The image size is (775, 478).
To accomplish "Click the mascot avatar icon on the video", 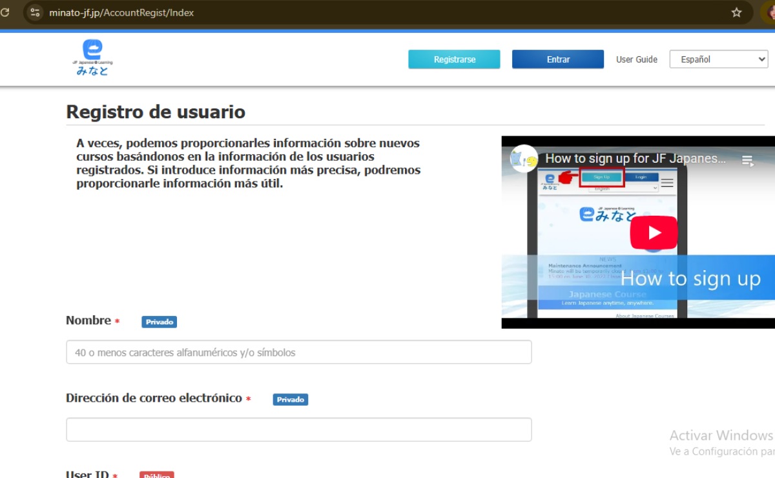I will pyautogui.click(x=523, y=158).
